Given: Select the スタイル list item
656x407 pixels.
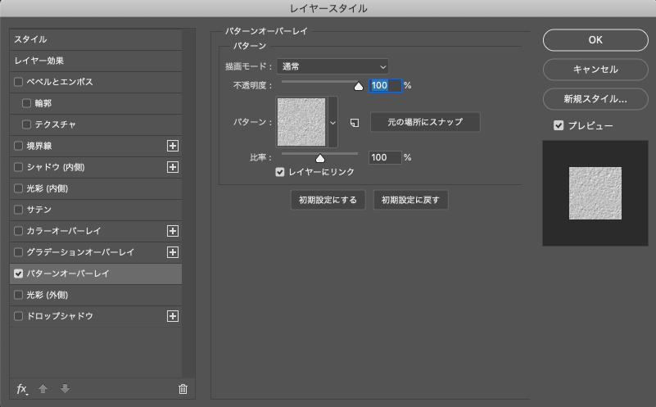Looking at the screenshot, I should point(95,39).
